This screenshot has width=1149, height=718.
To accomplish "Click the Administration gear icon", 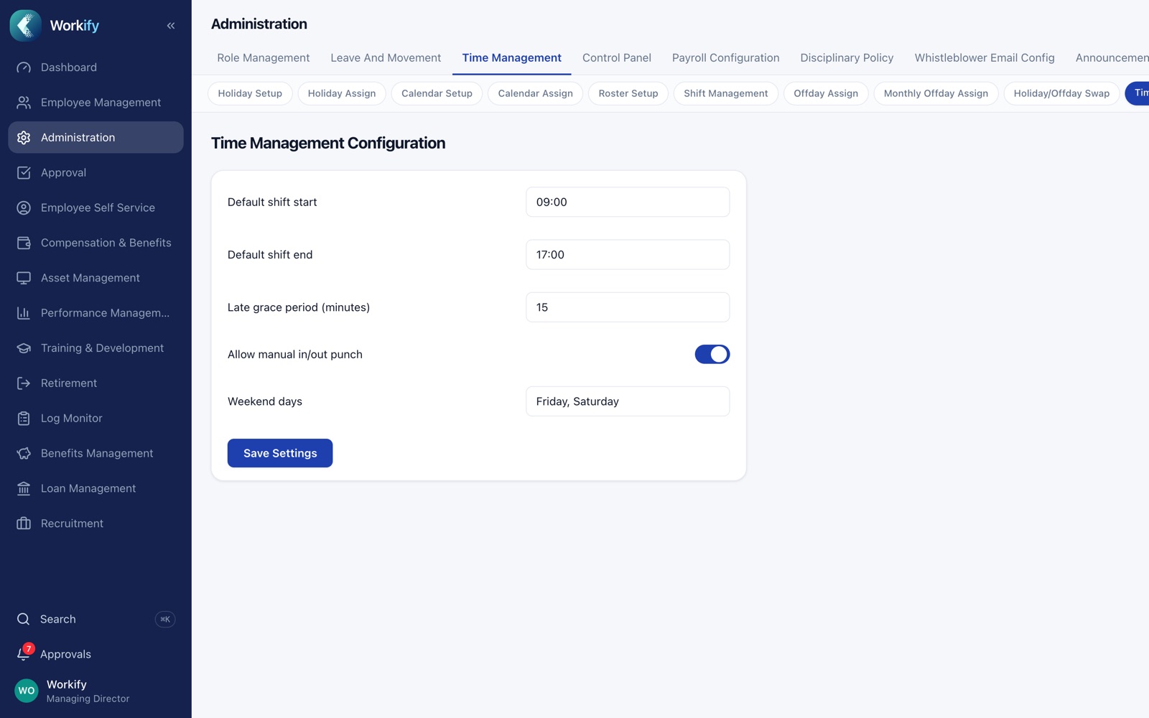I will pyautogui.click(x=24, y=137).
